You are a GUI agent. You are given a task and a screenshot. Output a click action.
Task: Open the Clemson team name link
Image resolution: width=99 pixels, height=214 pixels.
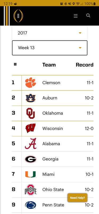point(51,83)
